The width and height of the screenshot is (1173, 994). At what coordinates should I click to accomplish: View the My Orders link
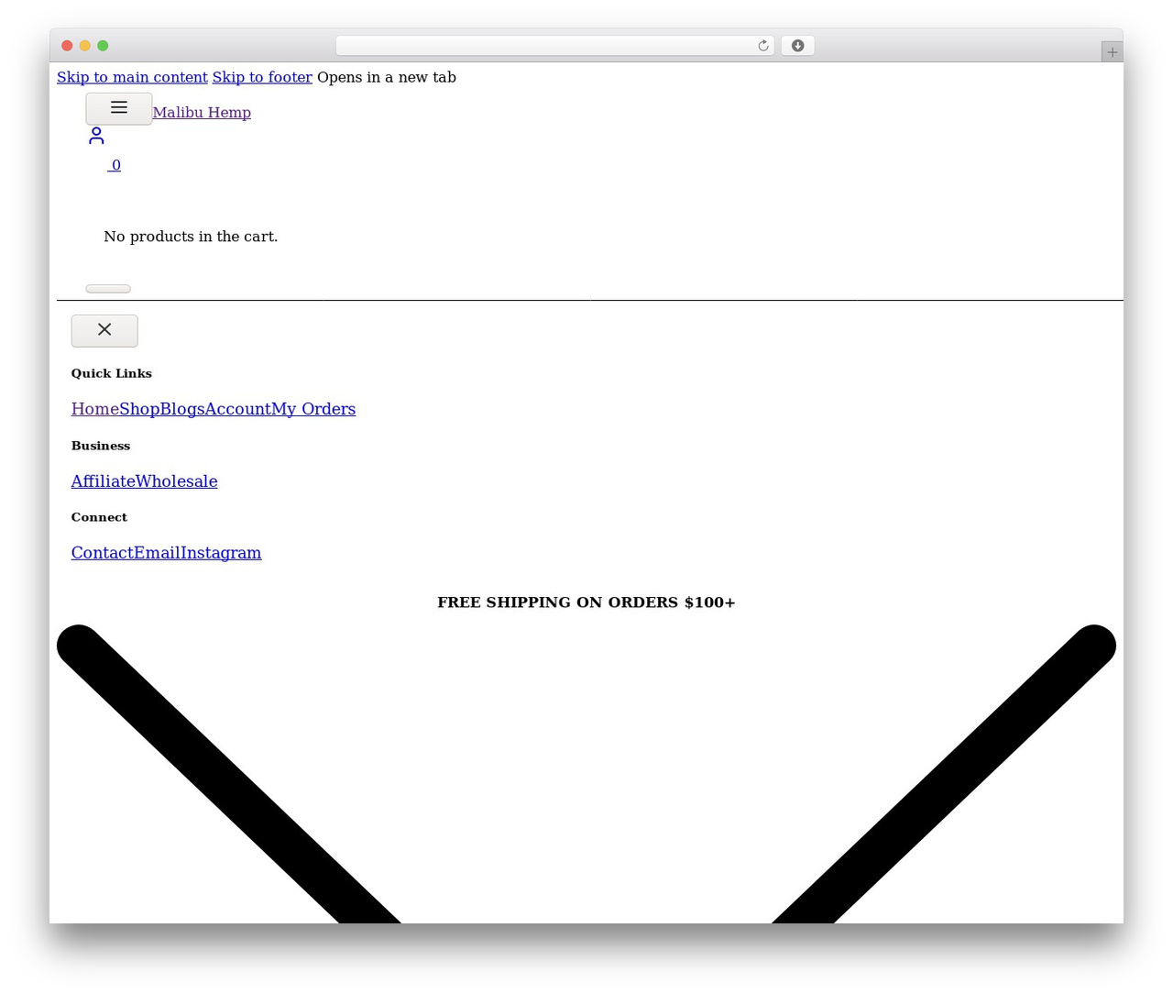click(x=313, y=409)
